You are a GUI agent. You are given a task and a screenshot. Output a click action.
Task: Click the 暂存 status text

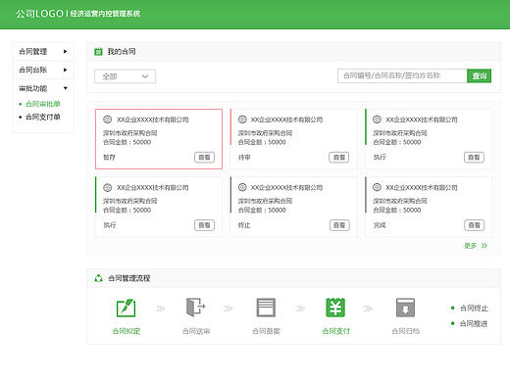click(109, 158)
